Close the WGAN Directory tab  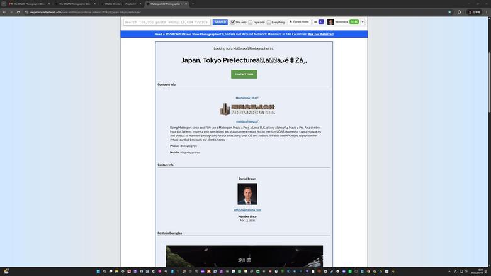point(140,4)
